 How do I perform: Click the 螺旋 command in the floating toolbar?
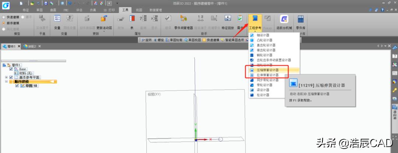coord(159,40)
